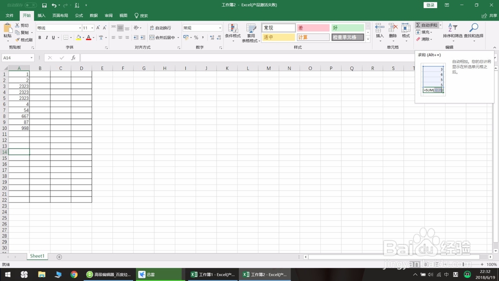
Task: Click the Undo arrow icon
Action: [x=54, y=5]
